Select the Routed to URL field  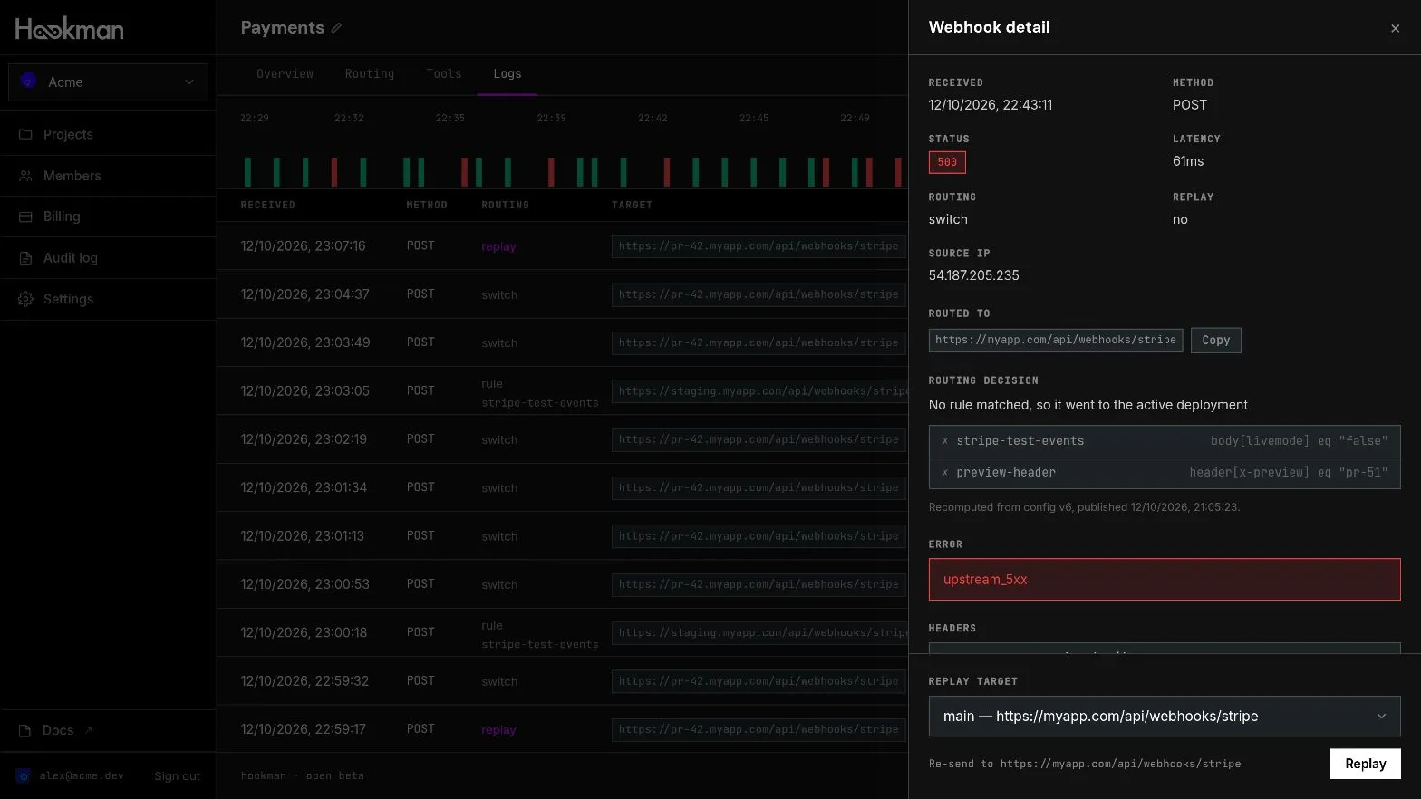1055,340
